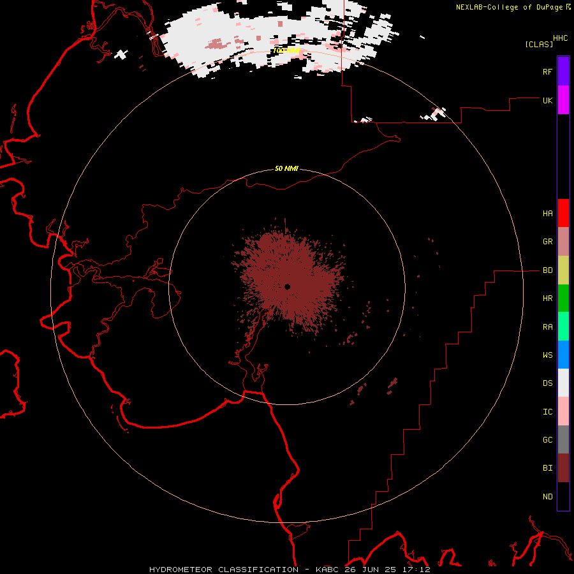Screen dimensions: 574x574
Task: Click the KABC radar station identifier
Action: tap(328, 570)
